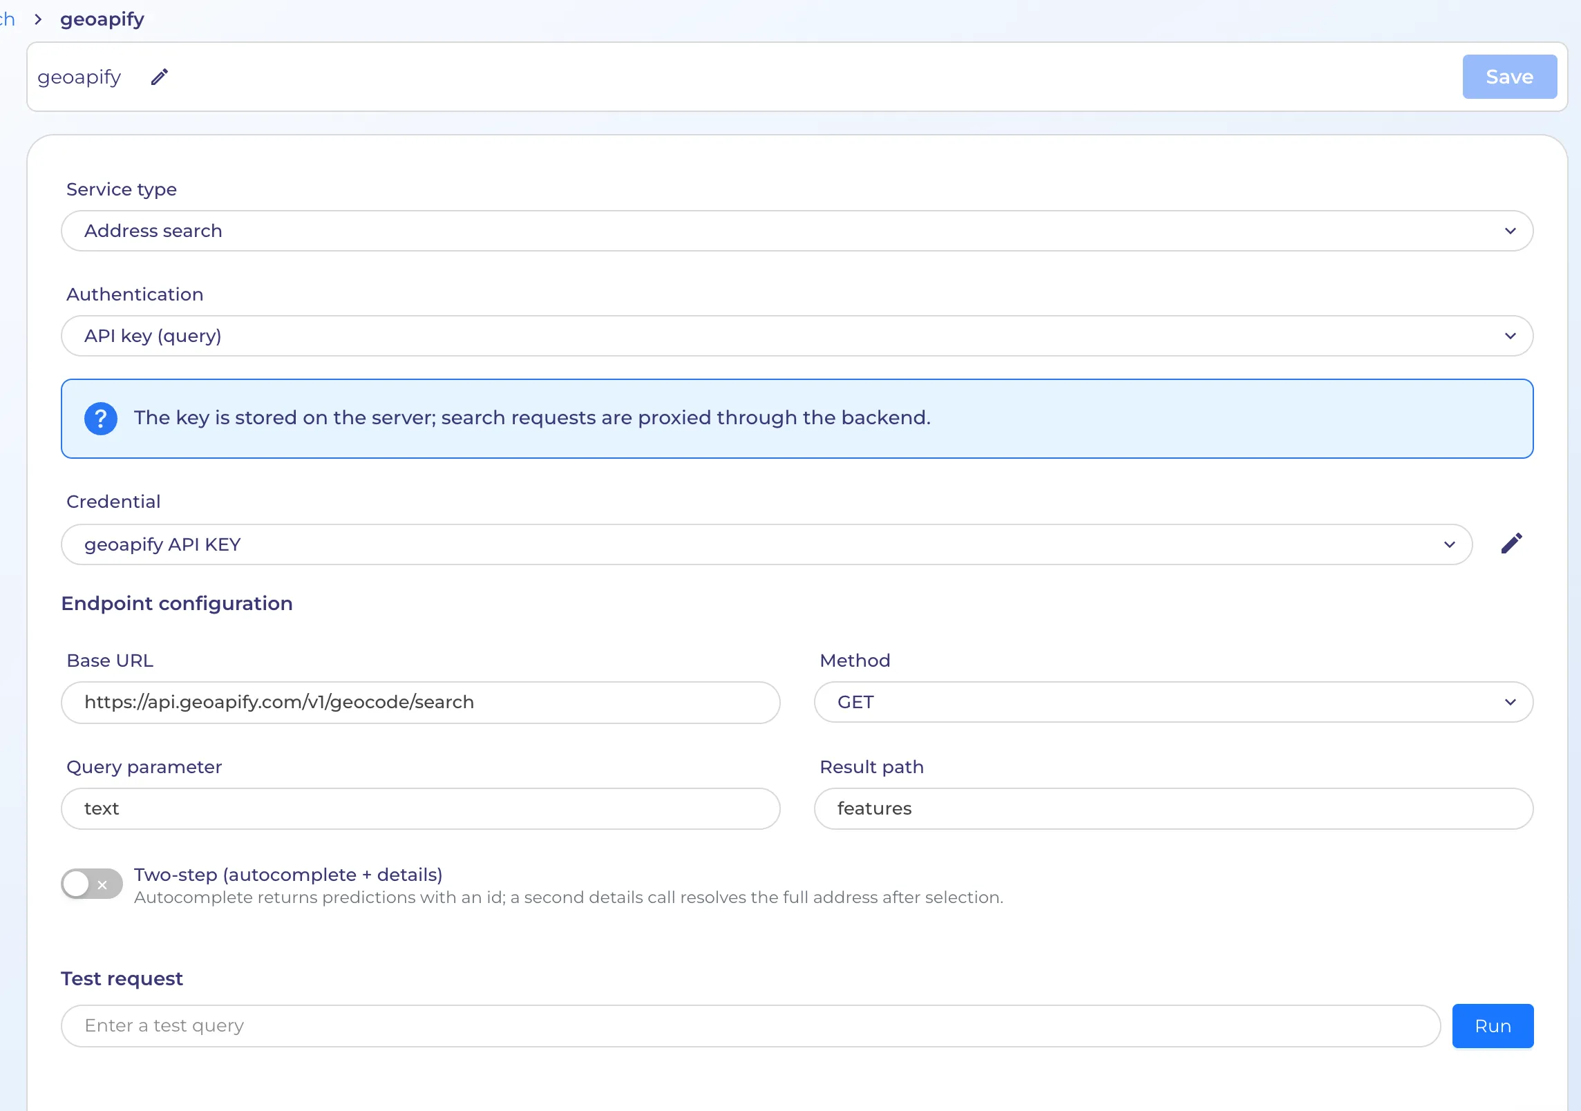This screenshot has height=1111, width=1581.
Task: Open the Credential dropdown
Action: coord(767,544)
